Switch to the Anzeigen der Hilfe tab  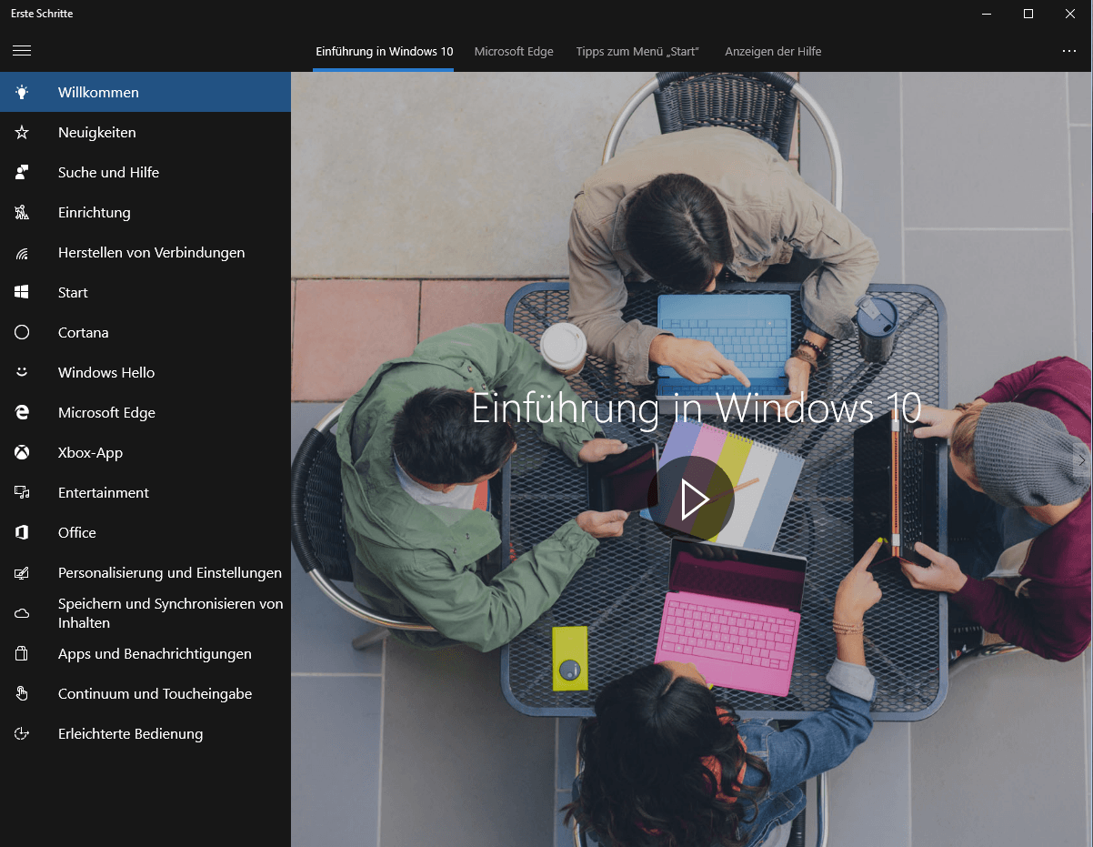[773, 51]
